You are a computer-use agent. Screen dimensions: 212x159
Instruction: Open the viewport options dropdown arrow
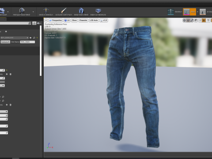click(46, 20)
